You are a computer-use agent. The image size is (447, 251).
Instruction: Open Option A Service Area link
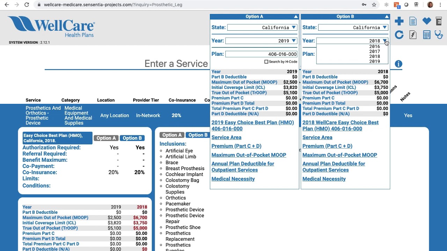pos(226,137)
